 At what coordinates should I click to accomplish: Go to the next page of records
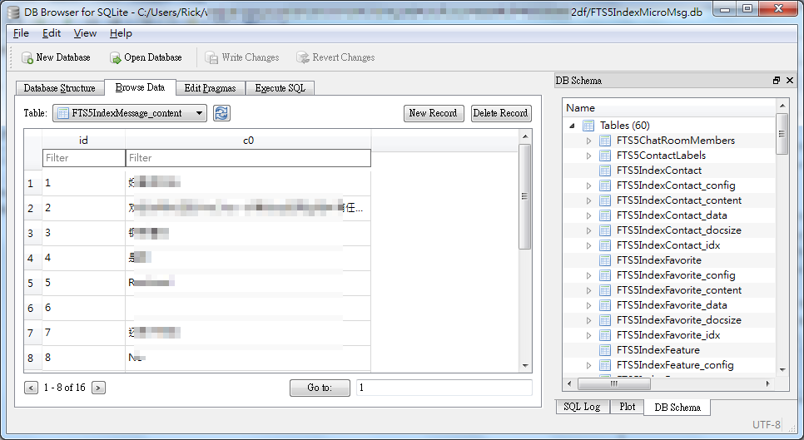point(98,388)
